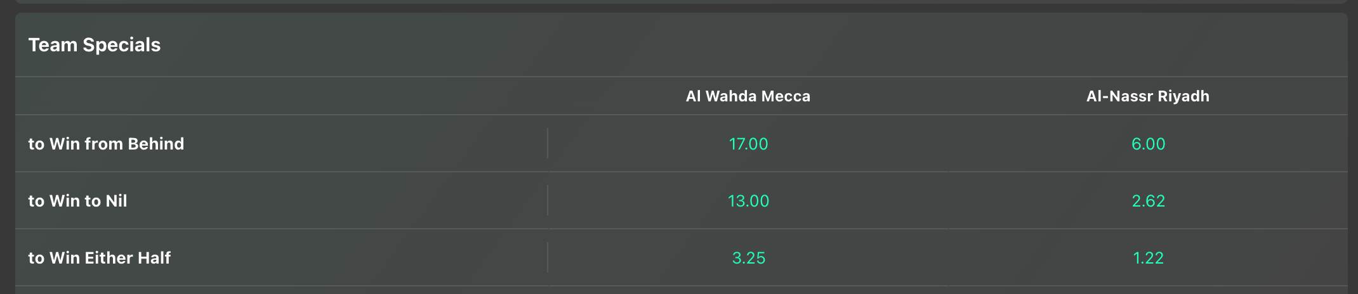Click the 'to Win to Nil' label
The image size is (1358, 294).
click(77, 201)
